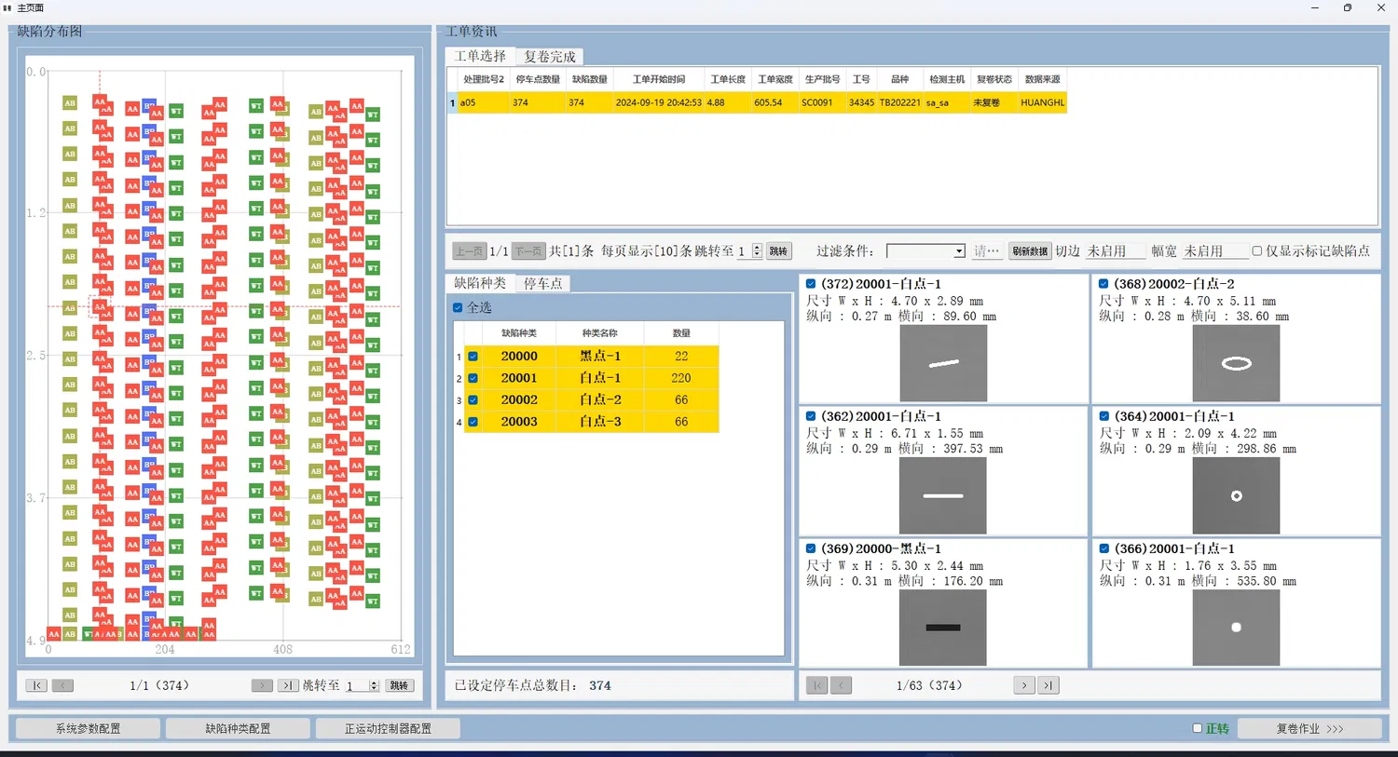Go to next page of defect map
Image resolution: width=1398 pixels, height=757 pixels.
coord(262,685)
